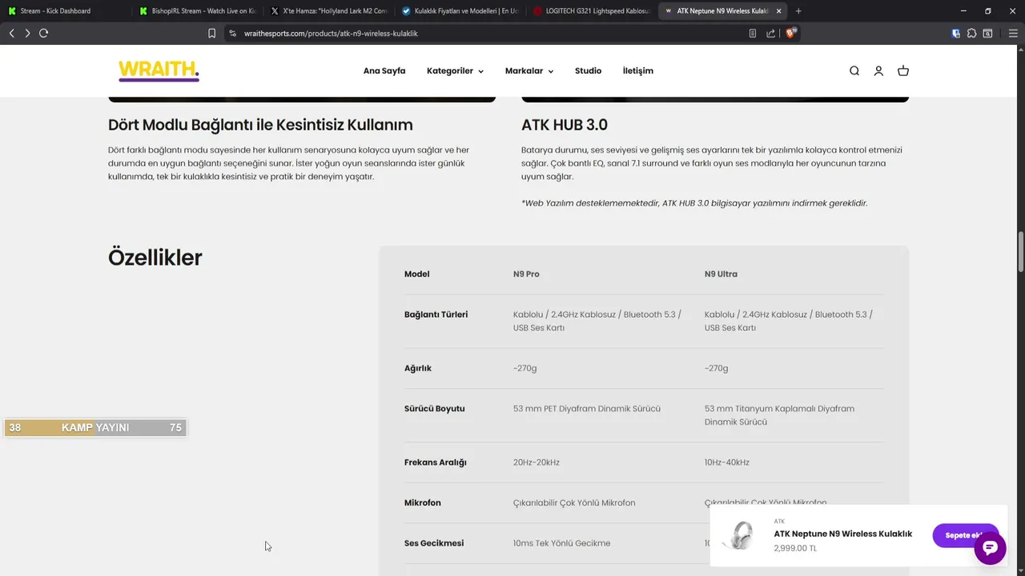Go forward with the browser forward arrow
Screen dimensions: 1025x576
pyautogui.click(x=27, y=33)
